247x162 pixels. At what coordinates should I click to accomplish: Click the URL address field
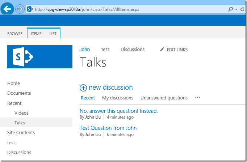click(127, 9)
